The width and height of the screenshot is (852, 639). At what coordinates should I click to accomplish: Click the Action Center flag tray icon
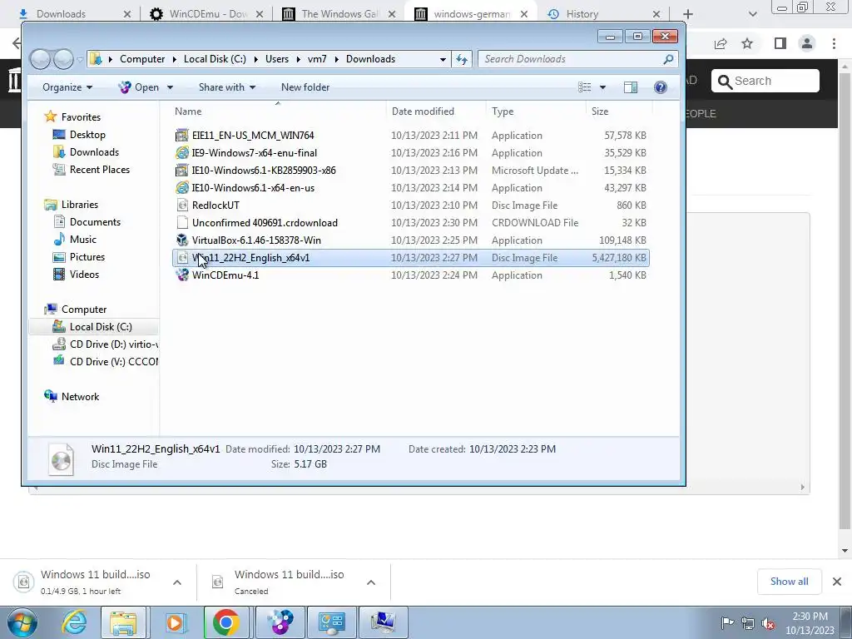click(727, 622)
